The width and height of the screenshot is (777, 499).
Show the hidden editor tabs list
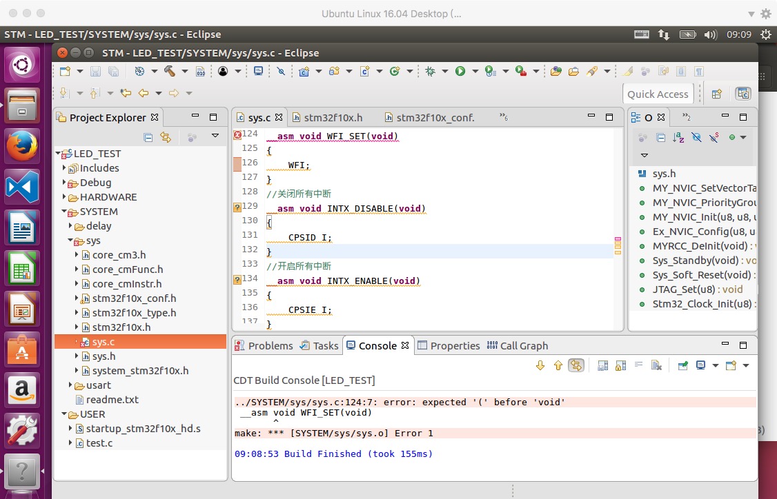pos(504,117)
